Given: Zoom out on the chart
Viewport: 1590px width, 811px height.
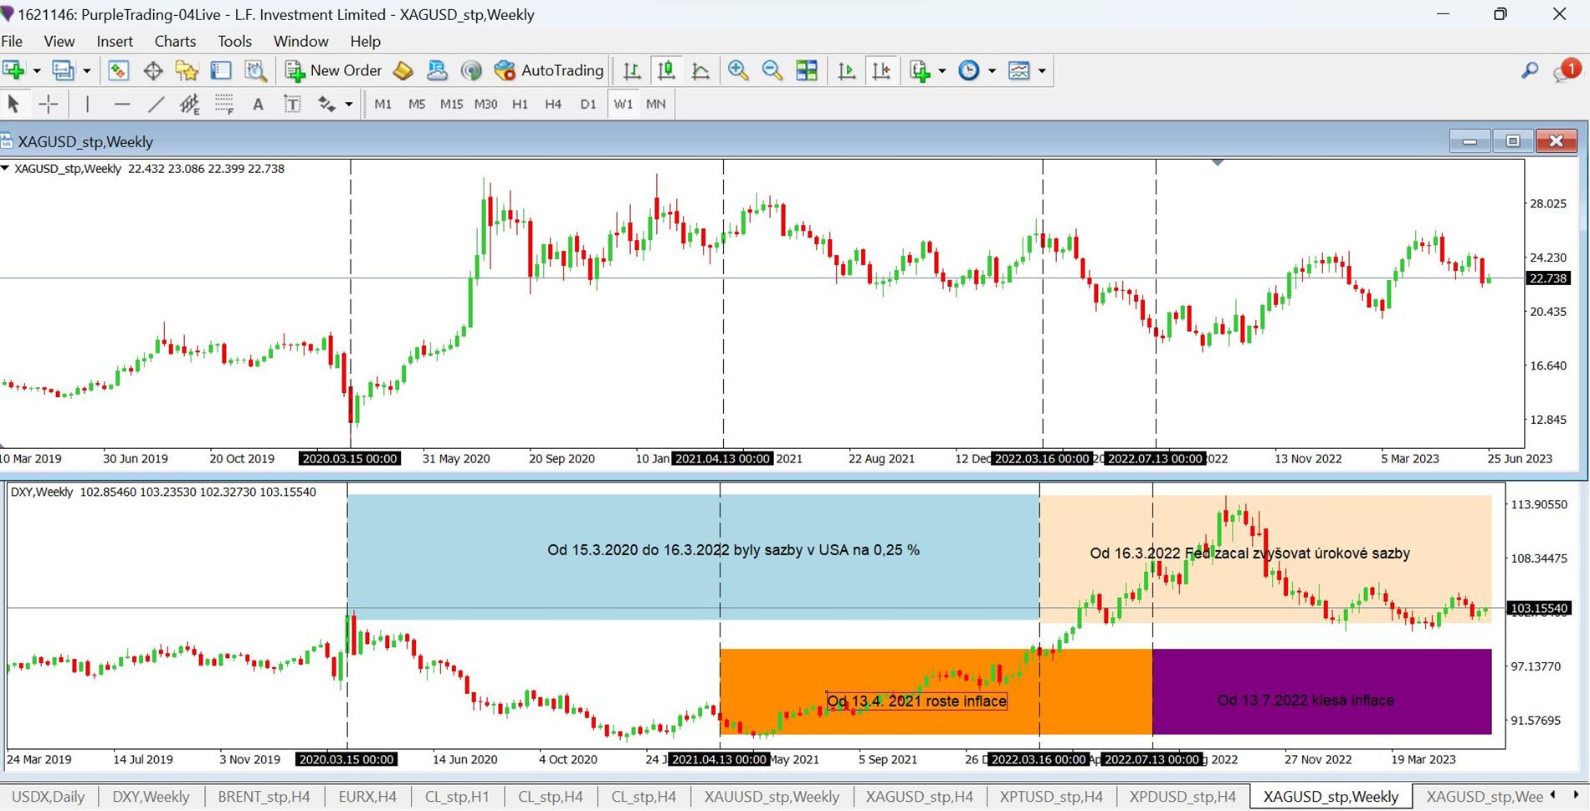Looking at the screenshot, I should click(772, 71).
